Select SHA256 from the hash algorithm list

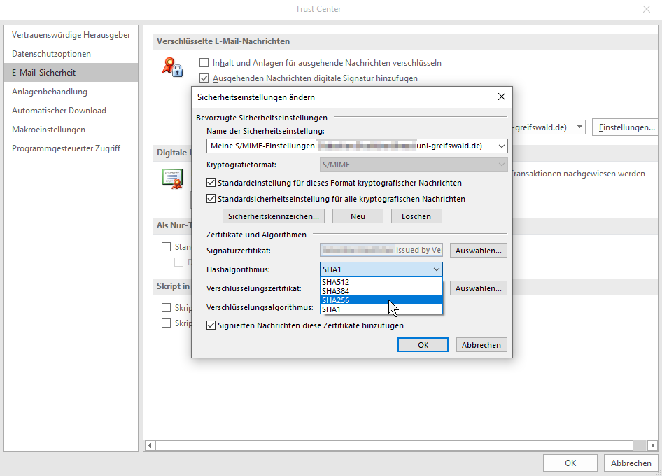tap(381, 300)
